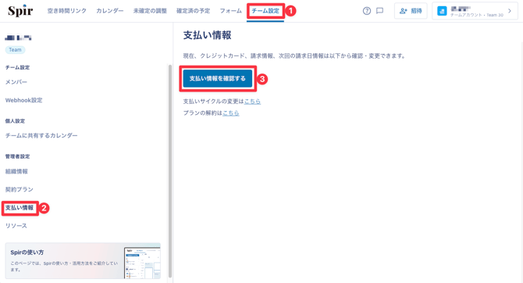The width and height of the screenshot is (523, 283).
Task: Click the Spirの使い方 card
Action: point(83,260)
